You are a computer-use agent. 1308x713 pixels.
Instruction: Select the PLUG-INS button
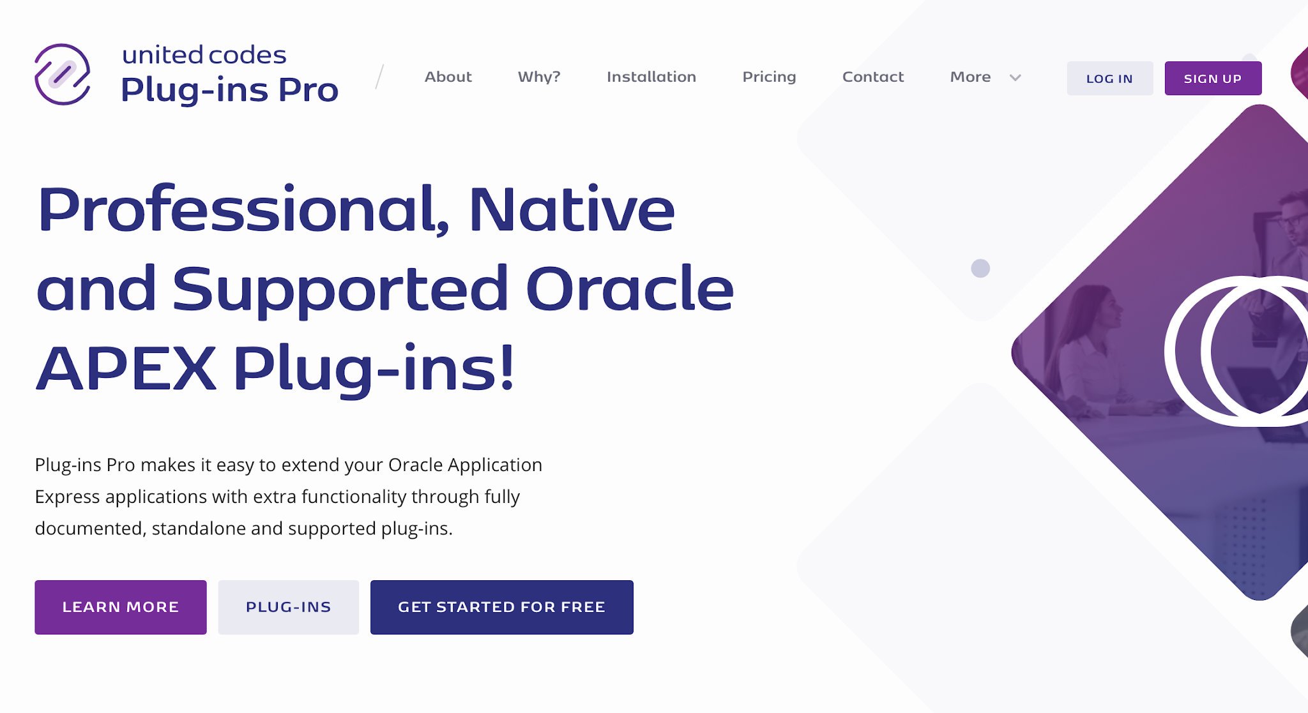click(288, 606)
